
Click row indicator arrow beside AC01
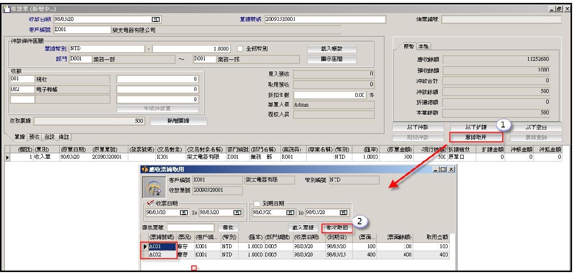click(x=145, y=247)
